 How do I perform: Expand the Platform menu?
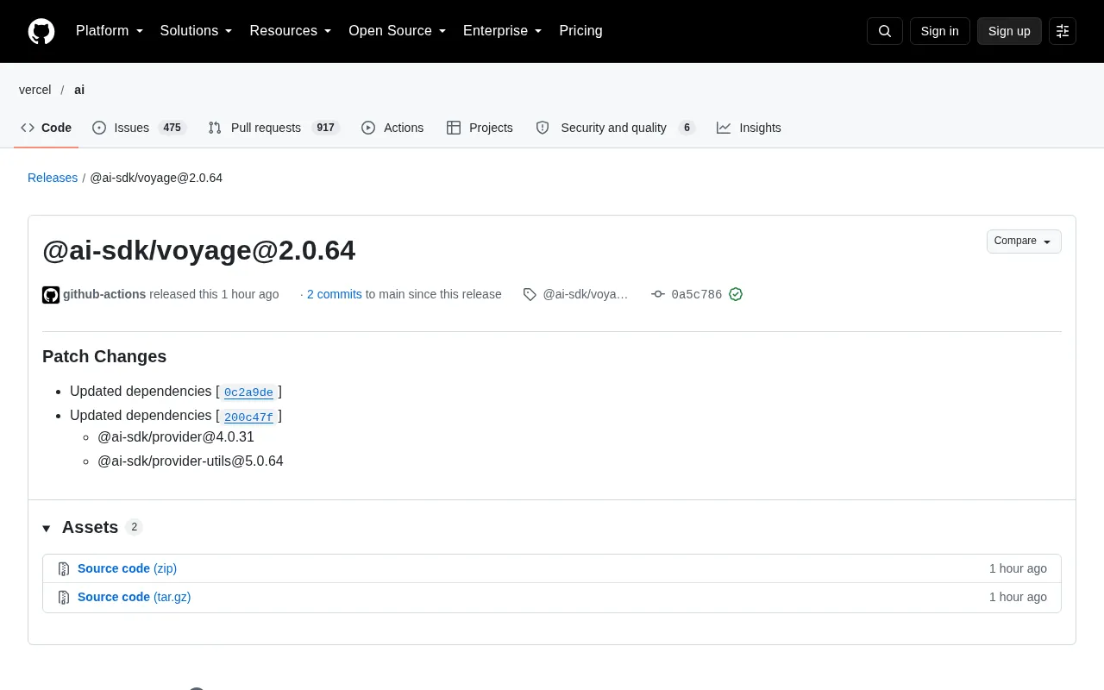coord(110,31)
